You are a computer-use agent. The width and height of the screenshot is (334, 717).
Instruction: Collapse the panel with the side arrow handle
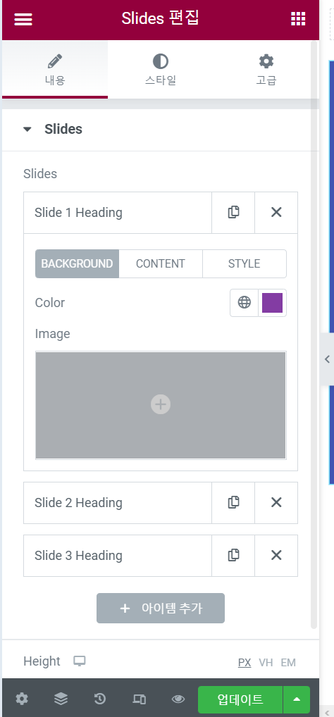coord(326,359)
